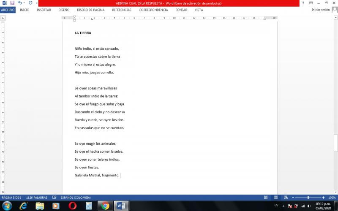Open the ARCHIVO tab
The width and height of the screenshot is (338, 211).
click(x=8, y=10)
